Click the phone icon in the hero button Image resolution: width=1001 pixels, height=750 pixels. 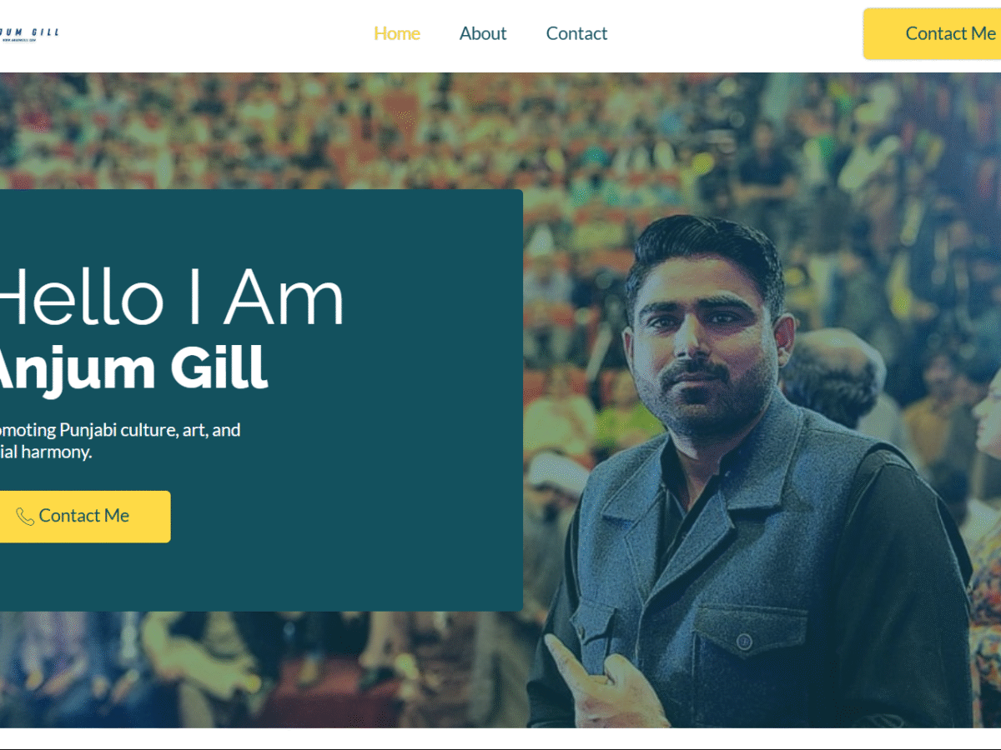pyautogui.click(x=25, y=517)
